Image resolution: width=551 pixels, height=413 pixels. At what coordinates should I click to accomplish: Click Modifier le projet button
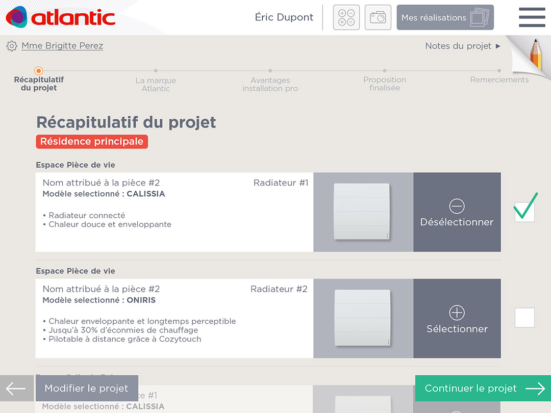[x=87, y=388]
